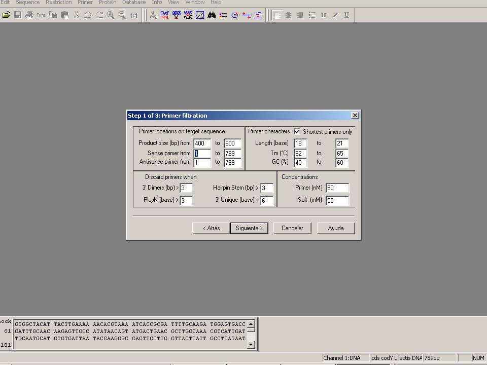
Task: Click the Align right icon
Action: coord(300,15)
